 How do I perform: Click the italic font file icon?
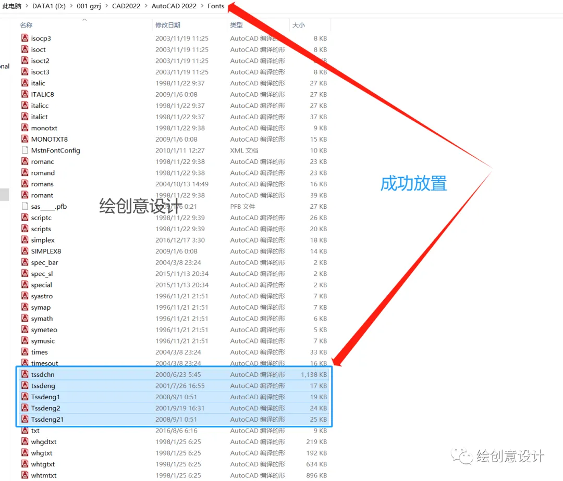[25, 83]
